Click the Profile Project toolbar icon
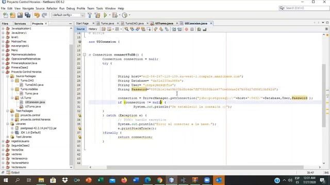This screenshot has height=185, width=330. pos(125,15)
